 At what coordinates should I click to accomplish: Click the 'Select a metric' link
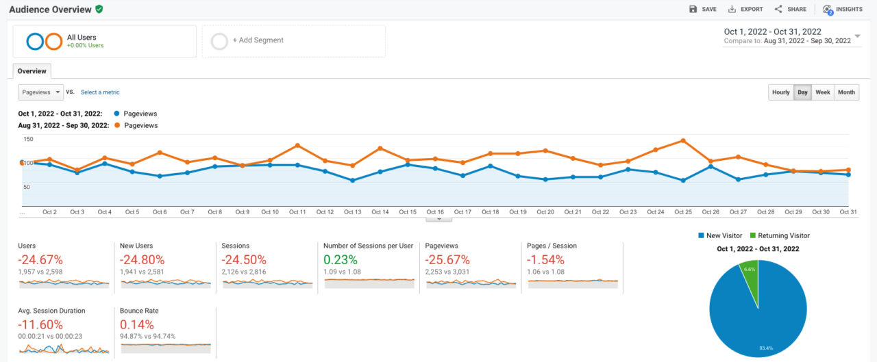click(x=100, y=92)
